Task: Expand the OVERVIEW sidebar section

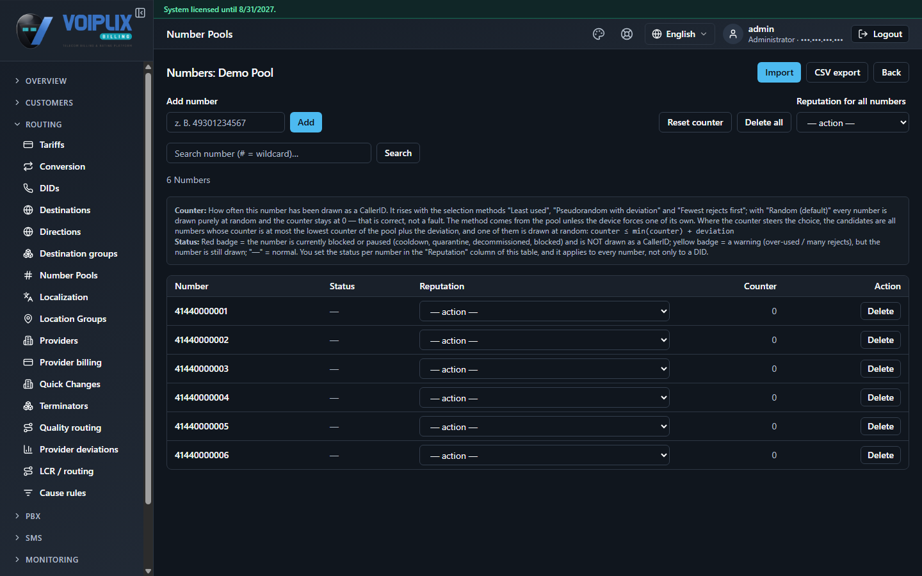Action: tap(46, 81)
